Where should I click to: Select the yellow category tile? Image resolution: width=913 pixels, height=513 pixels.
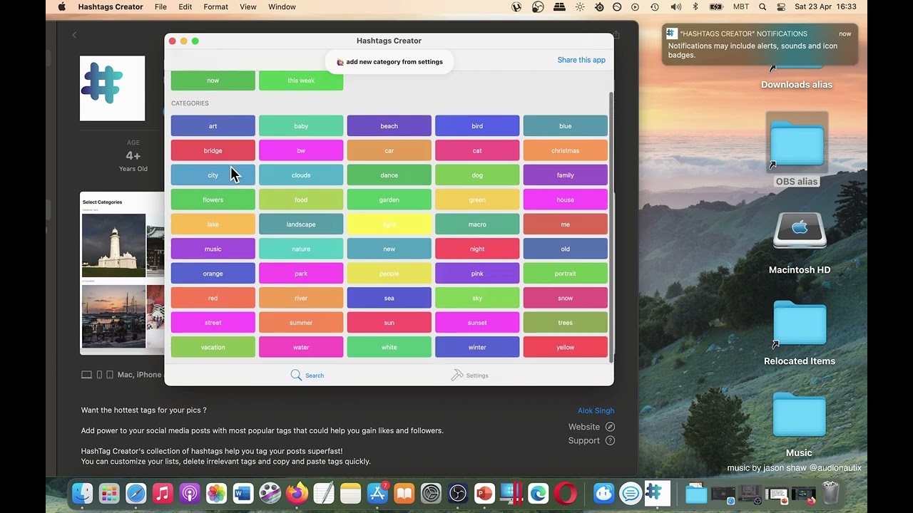pos(565,347)
